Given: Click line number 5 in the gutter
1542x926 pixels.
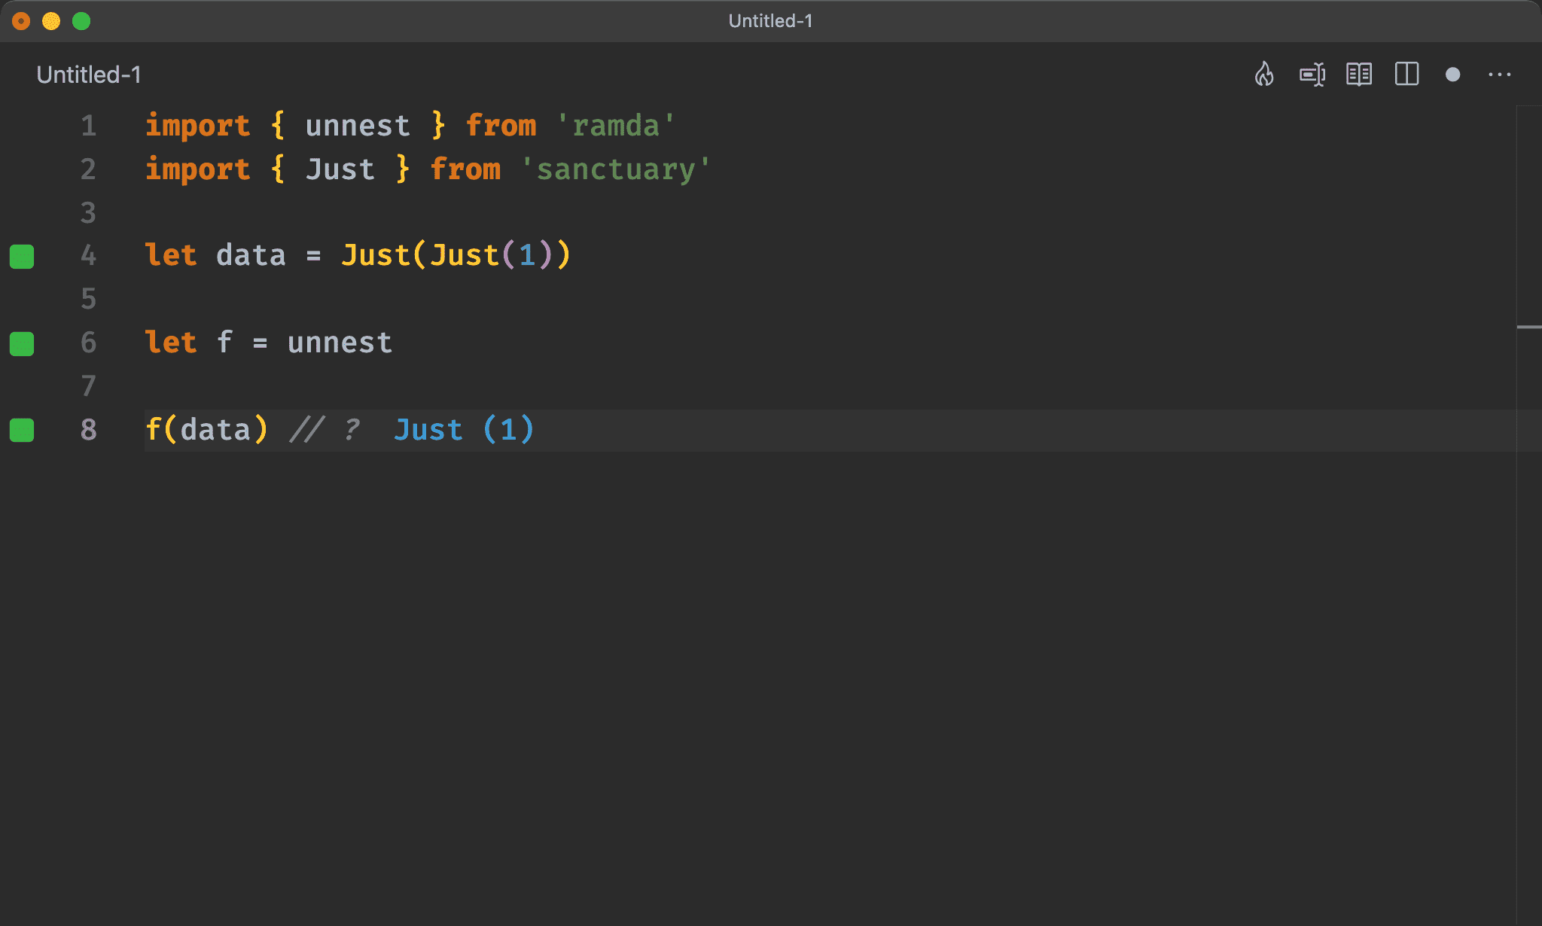Looking at the screenshot, I should [x=88, y=300].
